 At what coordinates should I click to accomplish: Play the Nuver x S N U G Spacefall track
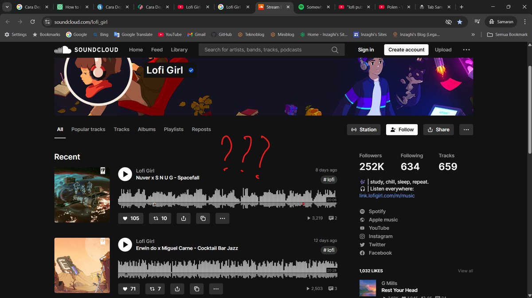(x=125, y=174)
